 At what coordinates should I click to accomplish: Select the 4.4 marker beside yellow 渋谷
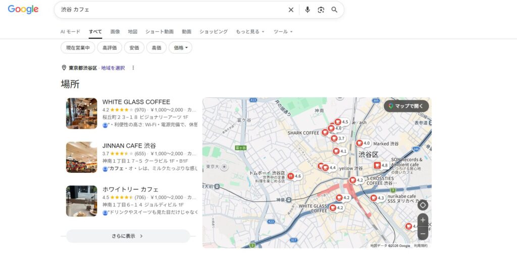[x=329, y=168]
